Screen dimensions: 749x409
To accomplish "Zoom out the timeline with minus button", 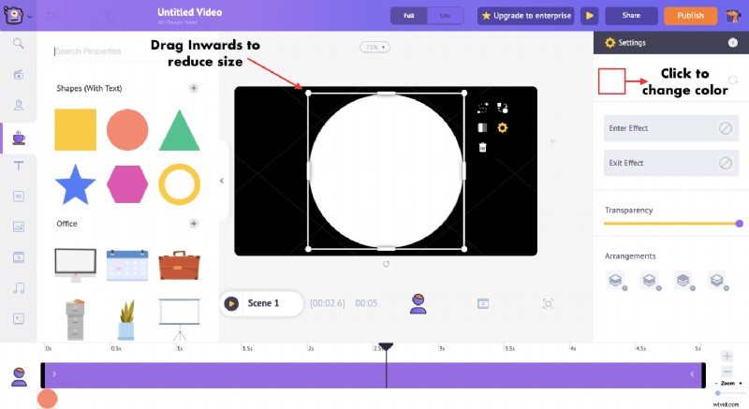I will pyautogui.click(x=727, y=372).
